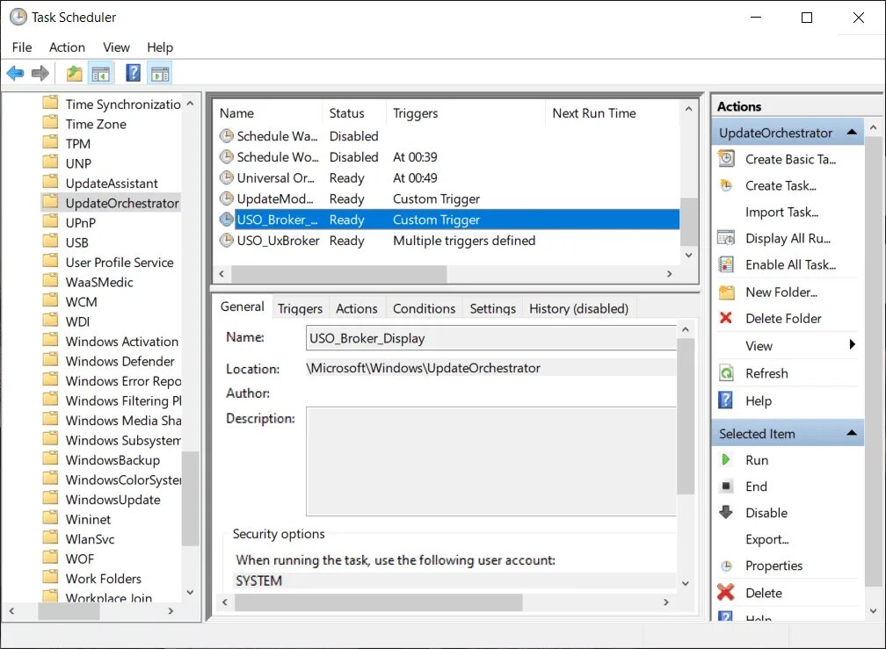
Task: Select the UpdateMod... task row
Action: [448, 198]
